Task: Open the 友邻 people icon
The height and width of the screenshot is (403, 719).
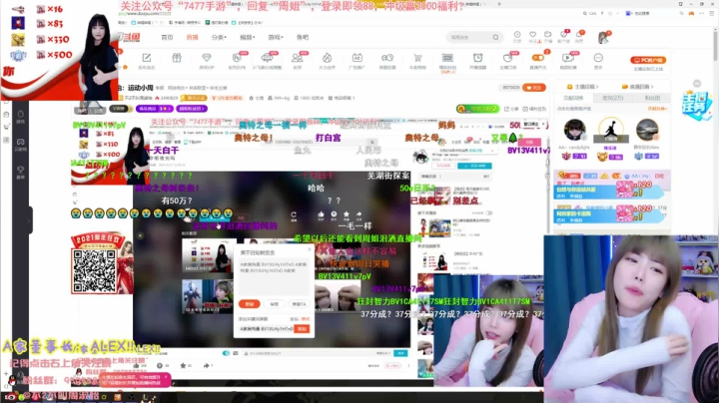Action: click(x=298, y=58)
